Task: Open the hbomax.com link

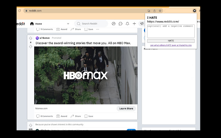Action: tap(41, 108)
